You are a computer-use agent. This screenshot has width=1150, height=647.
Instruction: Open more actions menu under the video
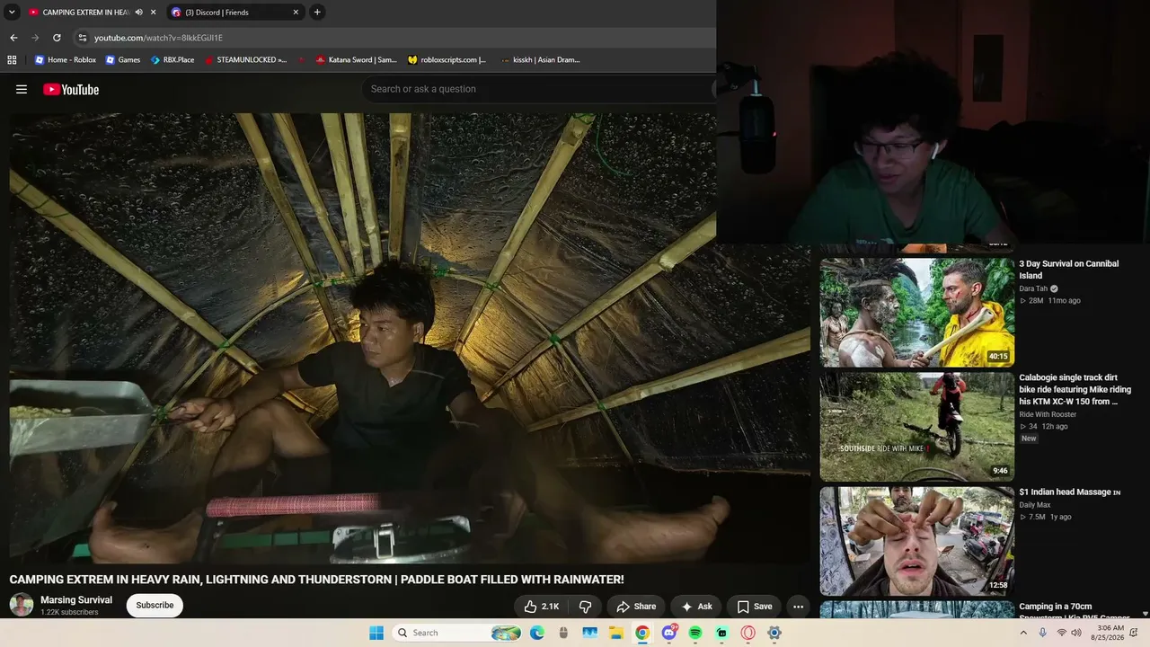798,607
